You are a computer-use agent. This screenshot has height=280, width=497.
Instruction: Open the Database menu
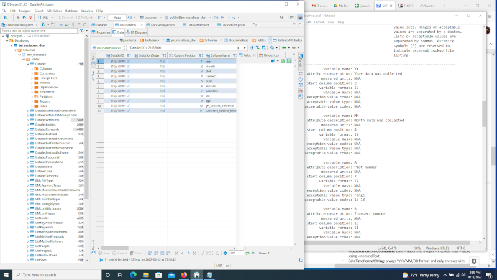[x=71, y=11]
